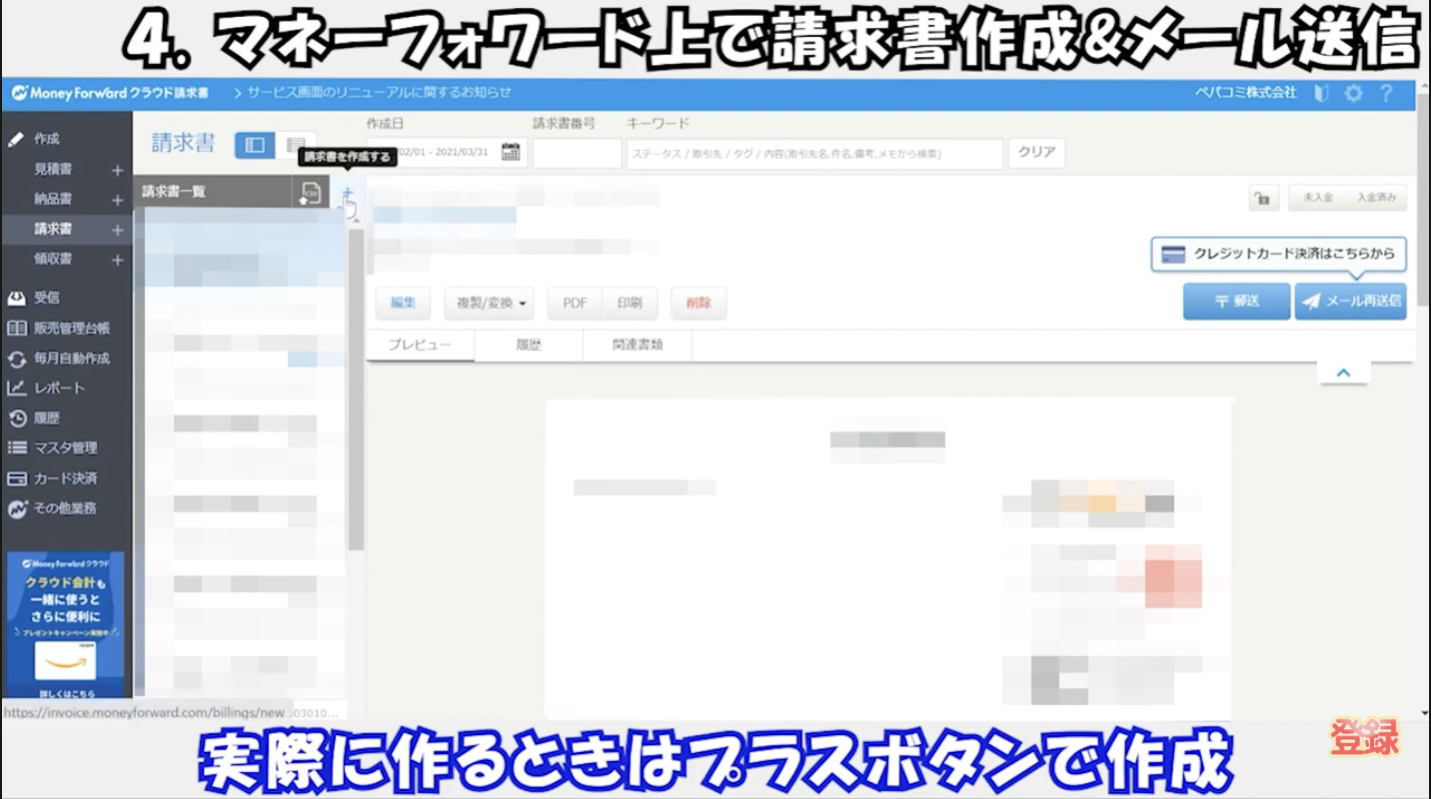The image size is (1431, 799).
Task: Open マスタ管理 from the sidebar
Action: tap(64, 447)
